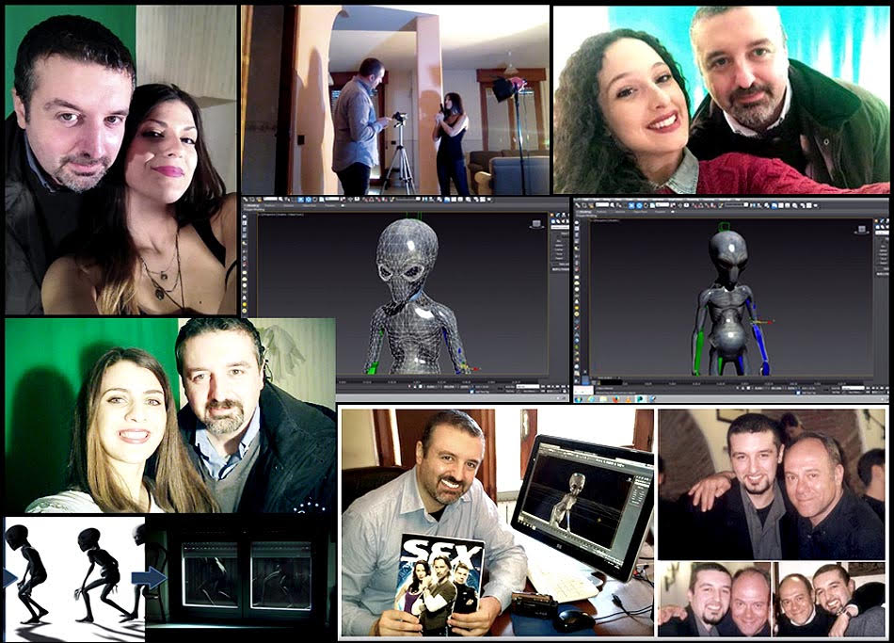The width and height of the screenshot is (894, 643).
Task: Select Modeling ribbon tab in shaded alien window
Action: click(585, 212)
